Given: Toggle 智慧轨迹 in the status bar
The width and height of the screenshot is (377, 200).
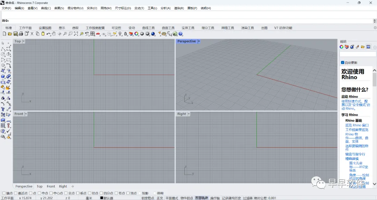Looking at the screenshot, I should click(201, 198).
